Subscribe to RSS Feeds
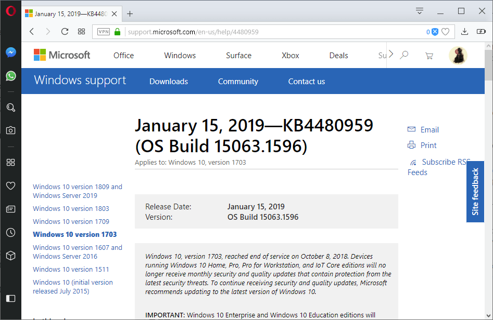This screenshot has height=320, width=493. (438, 167)
